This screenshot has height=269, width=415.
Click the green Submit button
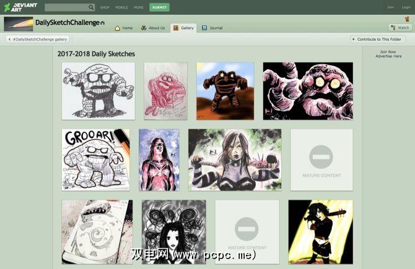pos(159,7)
